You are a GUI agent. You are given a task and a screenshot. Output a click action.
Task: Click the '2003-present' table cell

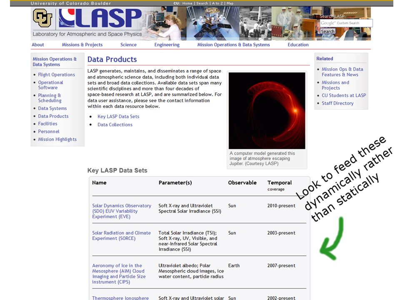[281, 233]
